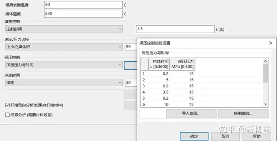Click the cooling time field showing 20

click(x=131, y=82)
